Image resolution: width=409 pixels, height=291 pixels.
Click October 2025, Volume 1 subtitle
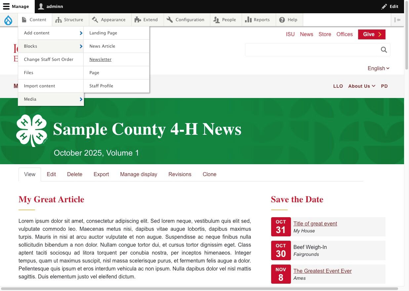96,153
